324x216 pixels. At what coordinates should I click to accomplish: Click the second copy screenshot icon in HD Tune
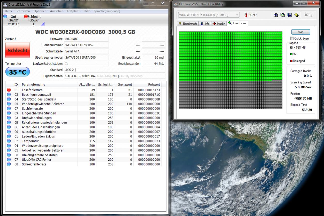[x=283, y=15]
